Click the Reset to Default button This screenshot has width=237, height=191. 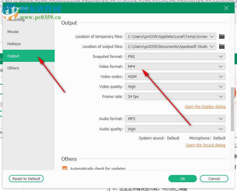pos(26,179)
